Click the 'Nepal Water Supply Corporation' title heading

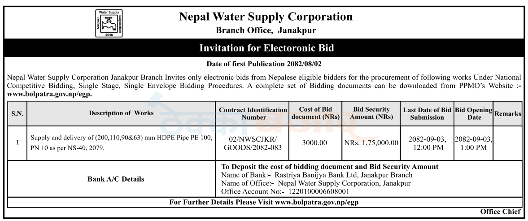click(266, 17)
